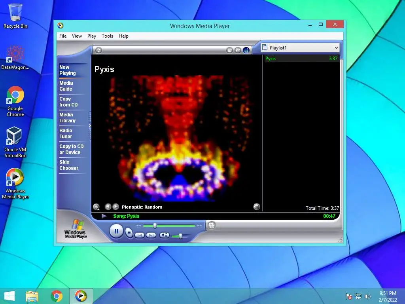Click the seek bar position handle

click(155, 226)
